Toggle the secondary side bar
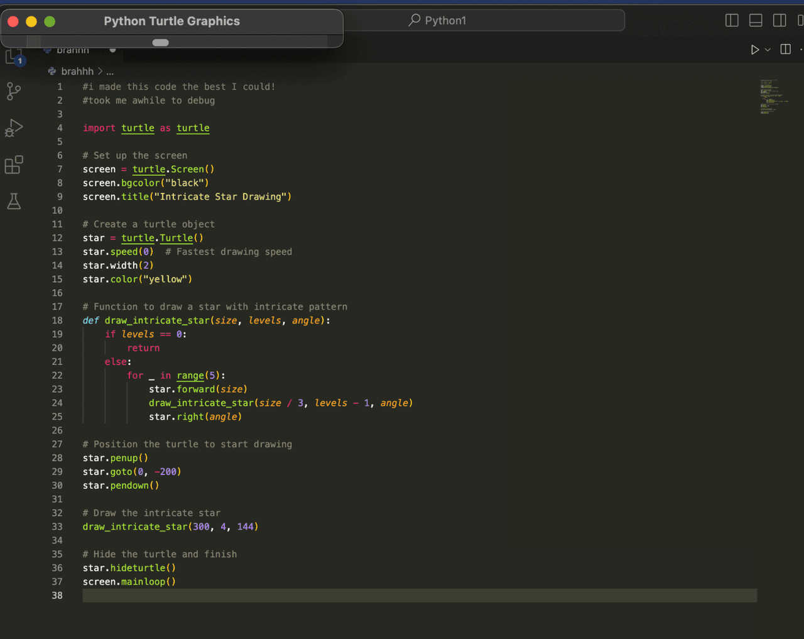804x639 pixels. tap(780, 20)
